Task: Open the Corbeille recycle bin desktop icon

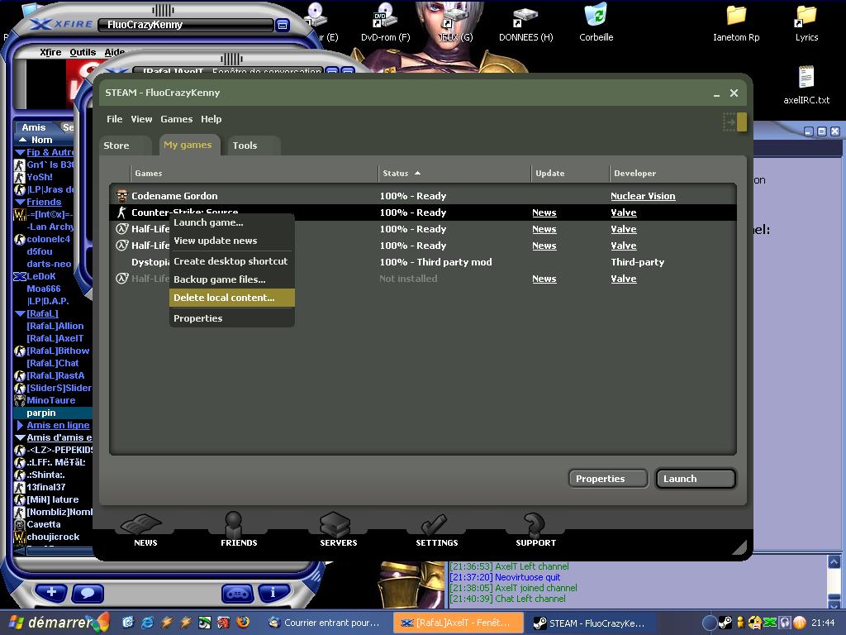Action: tap(596, 22)
